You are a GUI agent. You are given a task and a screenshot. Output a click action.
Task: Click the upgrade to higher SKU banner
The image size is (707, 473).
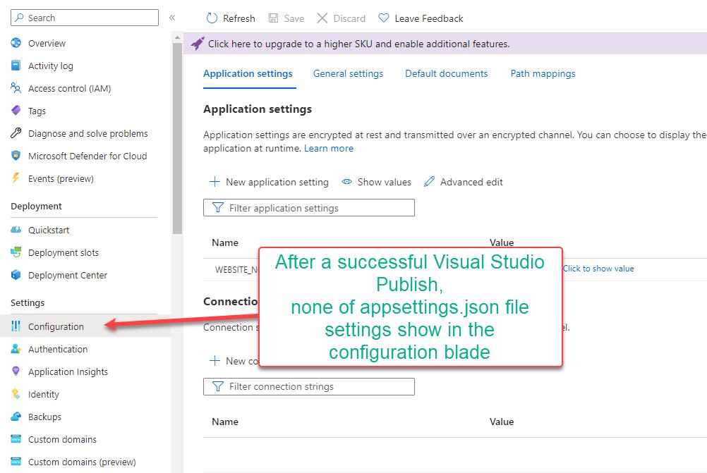tap(445, 44)
